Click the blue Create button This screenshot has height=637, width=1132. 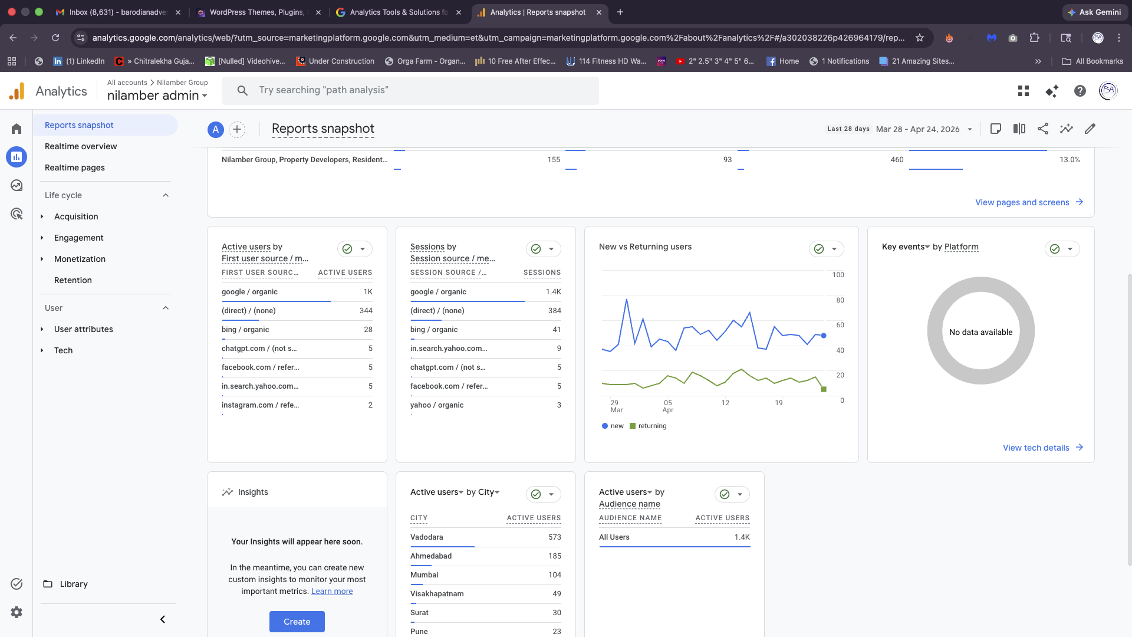pos(297,622)
